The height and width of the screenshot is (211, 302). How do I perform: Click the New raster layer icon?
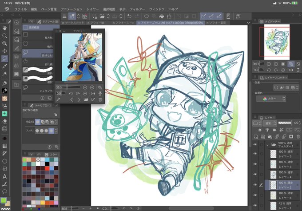click(256, 137)
